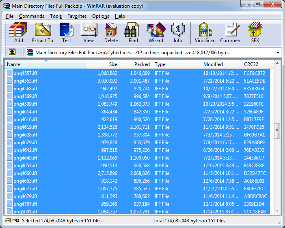Click the file icon of png4757.iff
Screen dimensions: 285x228
[9, 204]
